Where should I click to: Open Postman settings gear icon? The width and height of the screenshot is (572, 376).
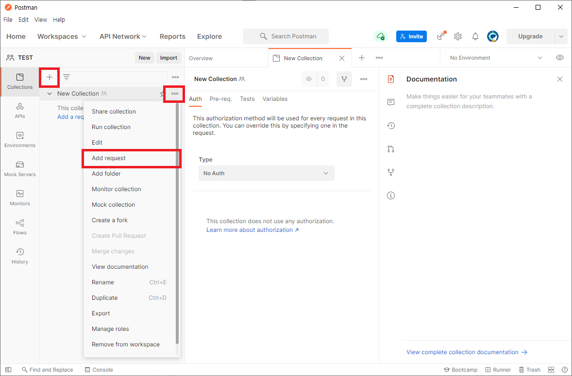458,36
